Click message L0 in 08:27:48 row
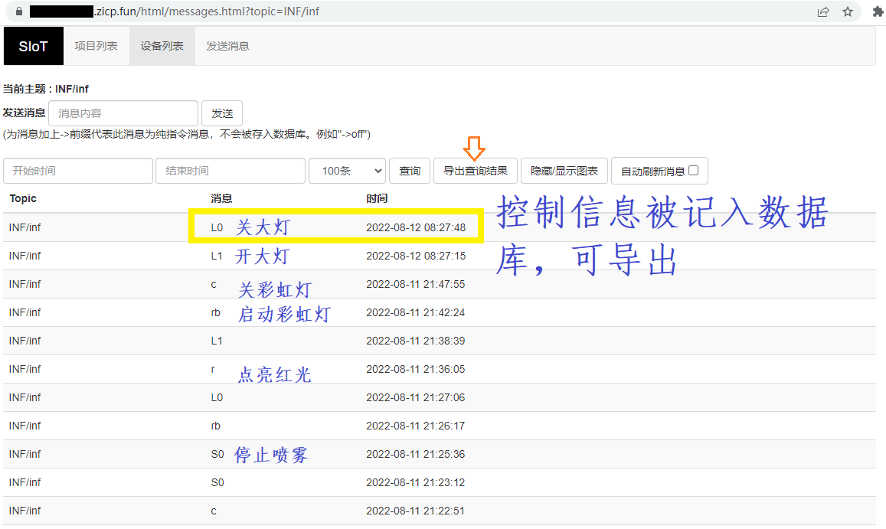Screen dimensions: 886x529 click(217, 228)
